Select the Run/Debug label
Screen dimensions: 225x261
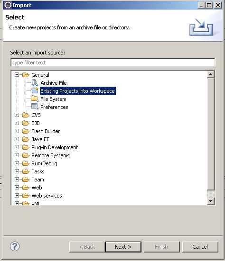pos(44,163)
